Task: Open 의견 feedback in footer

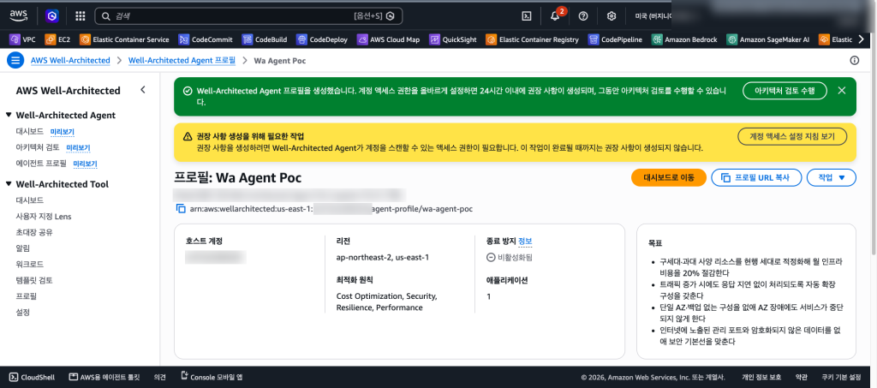Action: (160, 378)
